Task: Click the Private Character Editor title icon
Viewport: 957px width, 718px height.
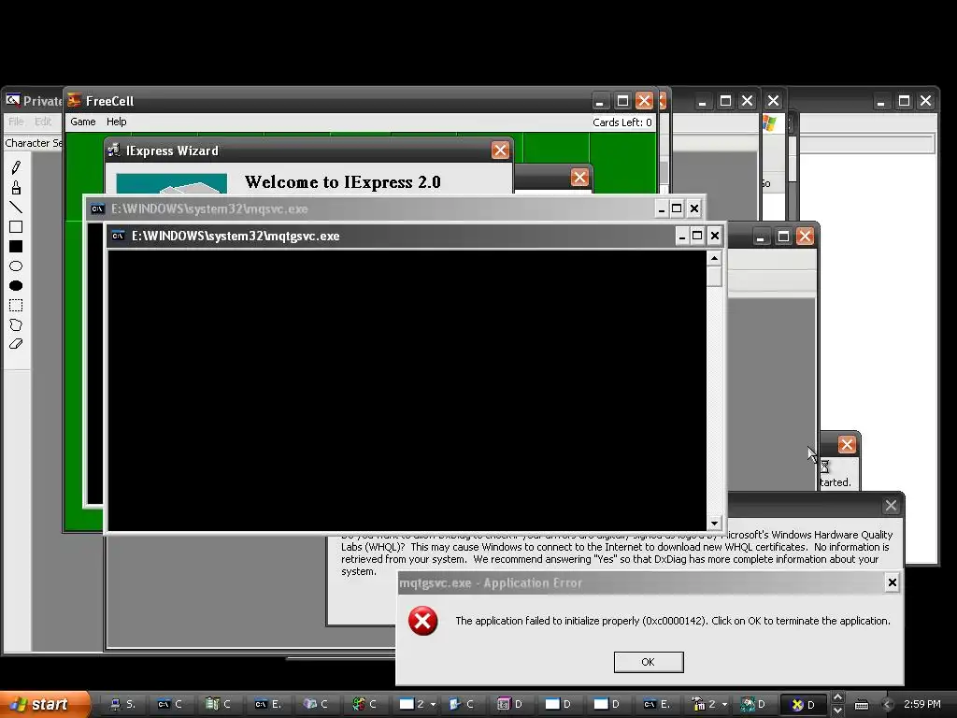Action: click(13, 100)
